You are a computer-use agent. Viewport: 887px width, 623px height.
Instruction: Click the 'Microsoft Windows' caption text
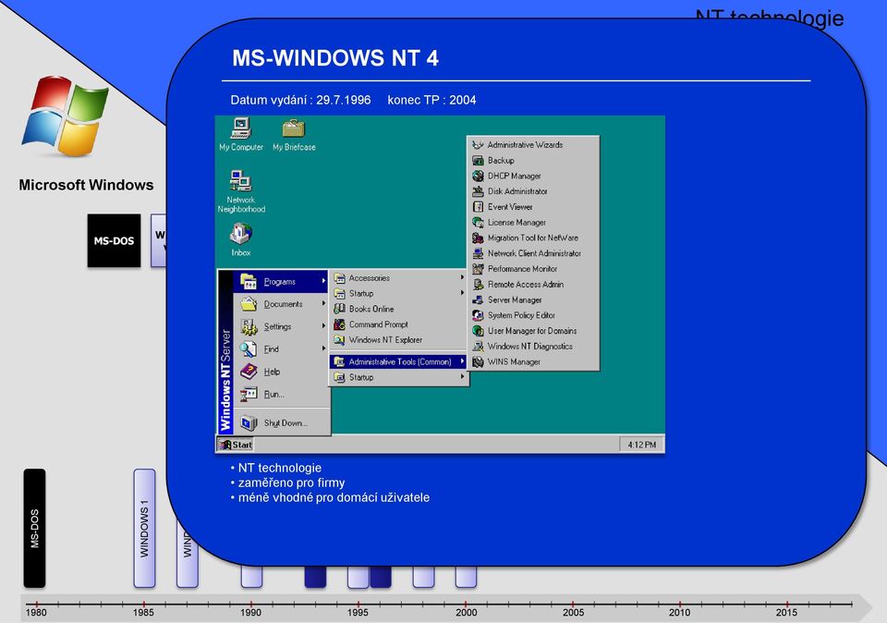[x=86, y=185]
